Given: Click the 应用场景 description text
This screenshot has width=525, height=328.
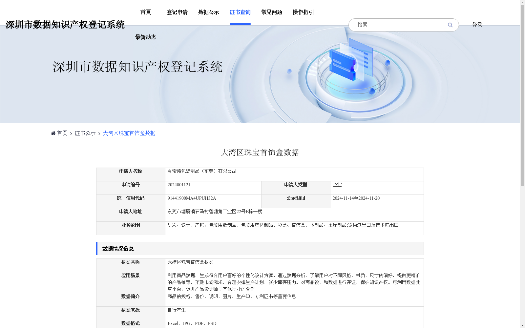Looking at the screenshot, I should 294,282.
